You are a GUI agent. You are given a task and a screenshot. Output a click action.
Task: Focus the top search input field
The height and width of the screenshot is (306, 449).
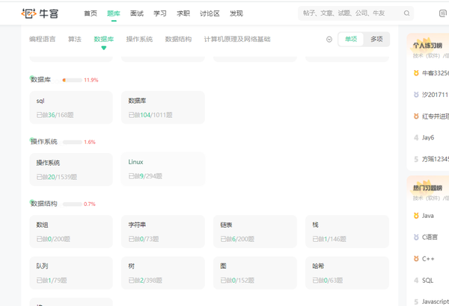352,13
